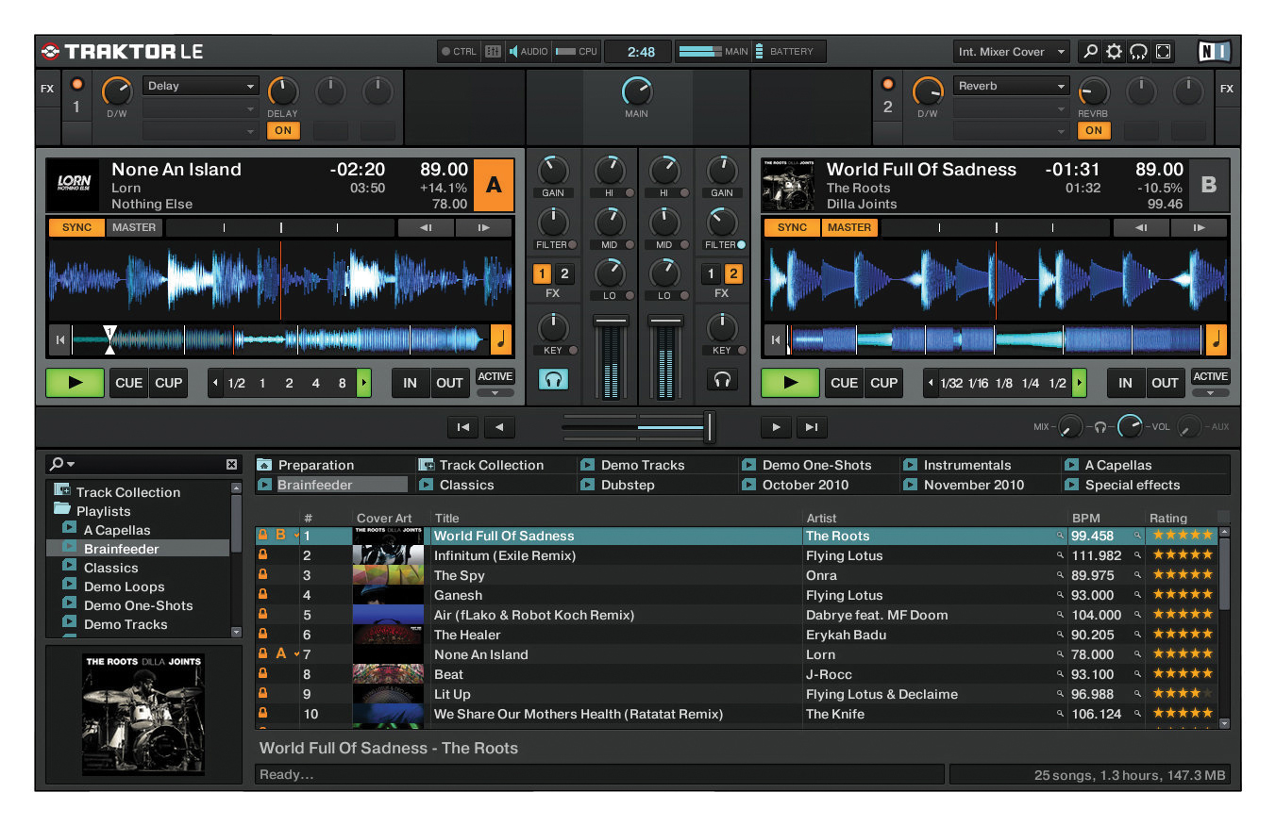Open Deck A letter focus button
The image size is (1276, 826).
pyautogui.click(x=494, y=185)
